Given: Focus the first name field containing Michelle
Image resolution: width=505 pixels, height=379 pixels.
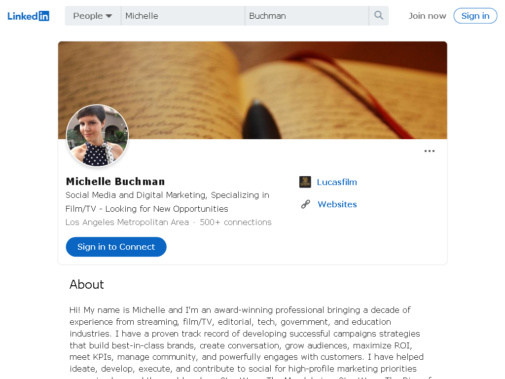Looking at the screenshot, I should (x=183, y=16).
